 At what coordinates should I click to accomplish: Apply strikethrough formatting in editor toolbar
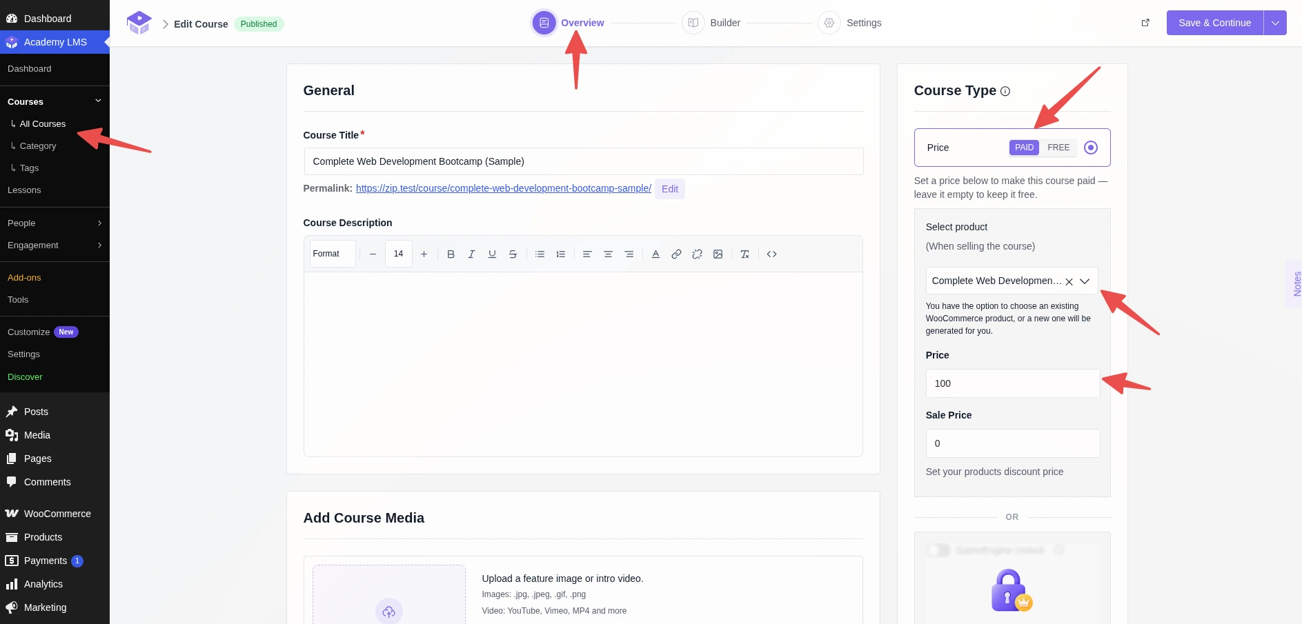(513, 254)
